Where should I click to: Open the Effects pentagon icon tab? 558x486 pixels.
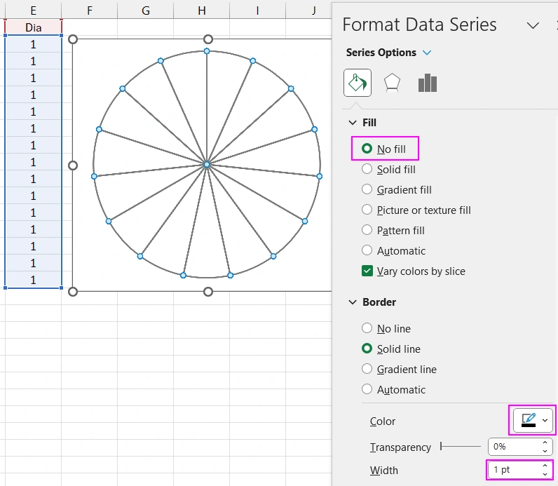[393, 83]
